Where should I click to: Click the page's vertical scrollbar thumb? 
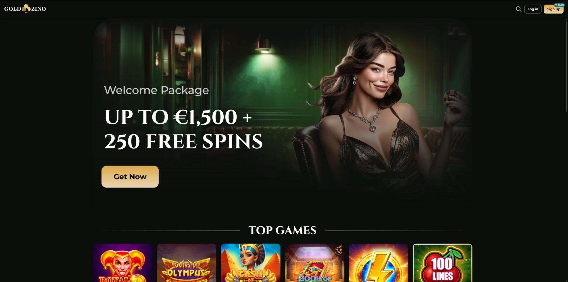[566, 67]
